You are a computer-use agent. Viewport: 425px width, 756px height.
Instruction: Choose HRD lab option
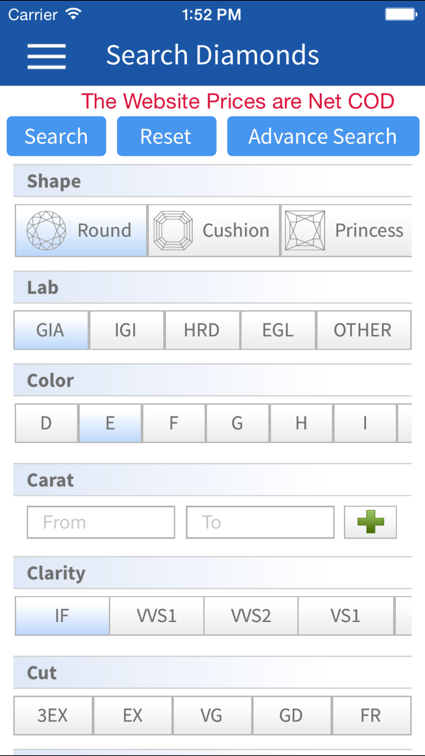coord(202,330)
